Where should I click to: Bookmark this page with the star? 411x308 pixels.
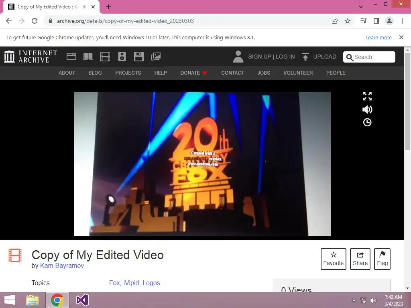click(348, 21)
